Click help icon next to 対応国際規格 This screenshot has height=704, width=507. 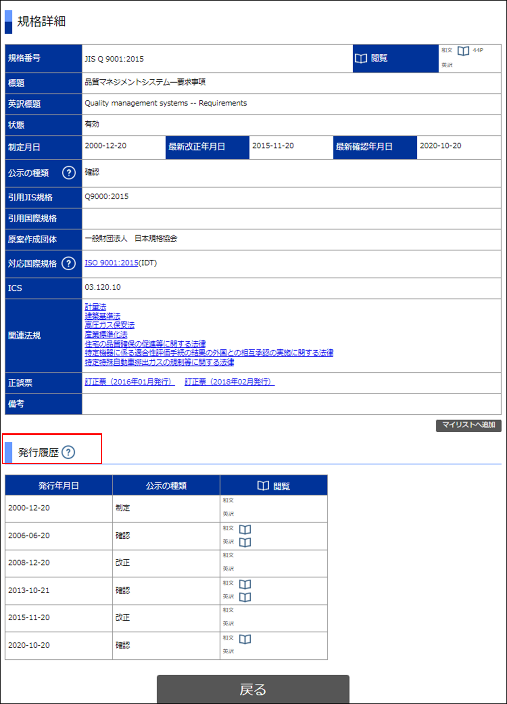pyautogui.click(x=68, y=263)
